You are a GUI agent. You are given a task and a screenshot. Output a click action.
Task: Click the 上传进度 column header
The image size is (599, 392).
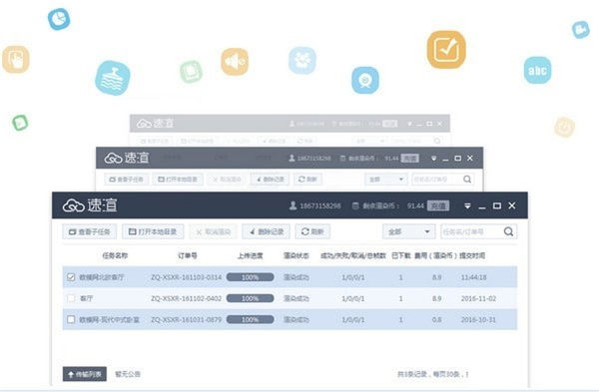point(251,255)
